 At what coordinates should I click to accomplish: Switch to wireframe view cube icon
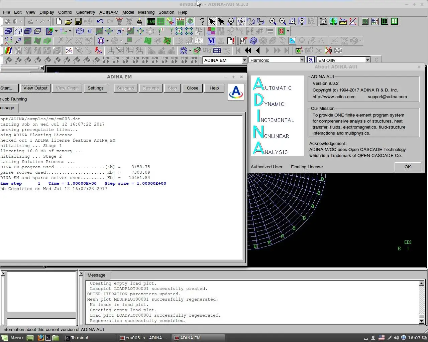(x=8, y=31)
